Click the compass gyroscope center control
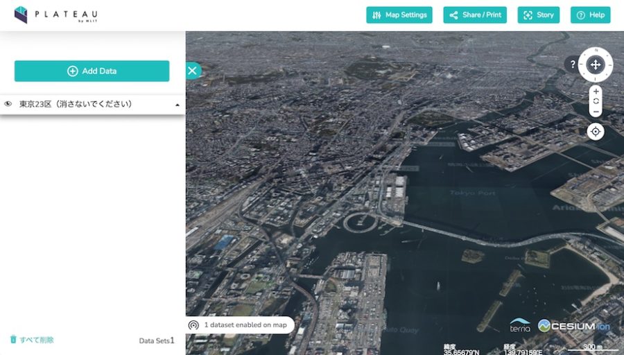 click(595, 64)
